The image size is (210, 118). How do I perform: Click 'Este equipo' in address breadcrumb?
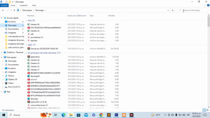pyautogui.click(x=27, y=10)
